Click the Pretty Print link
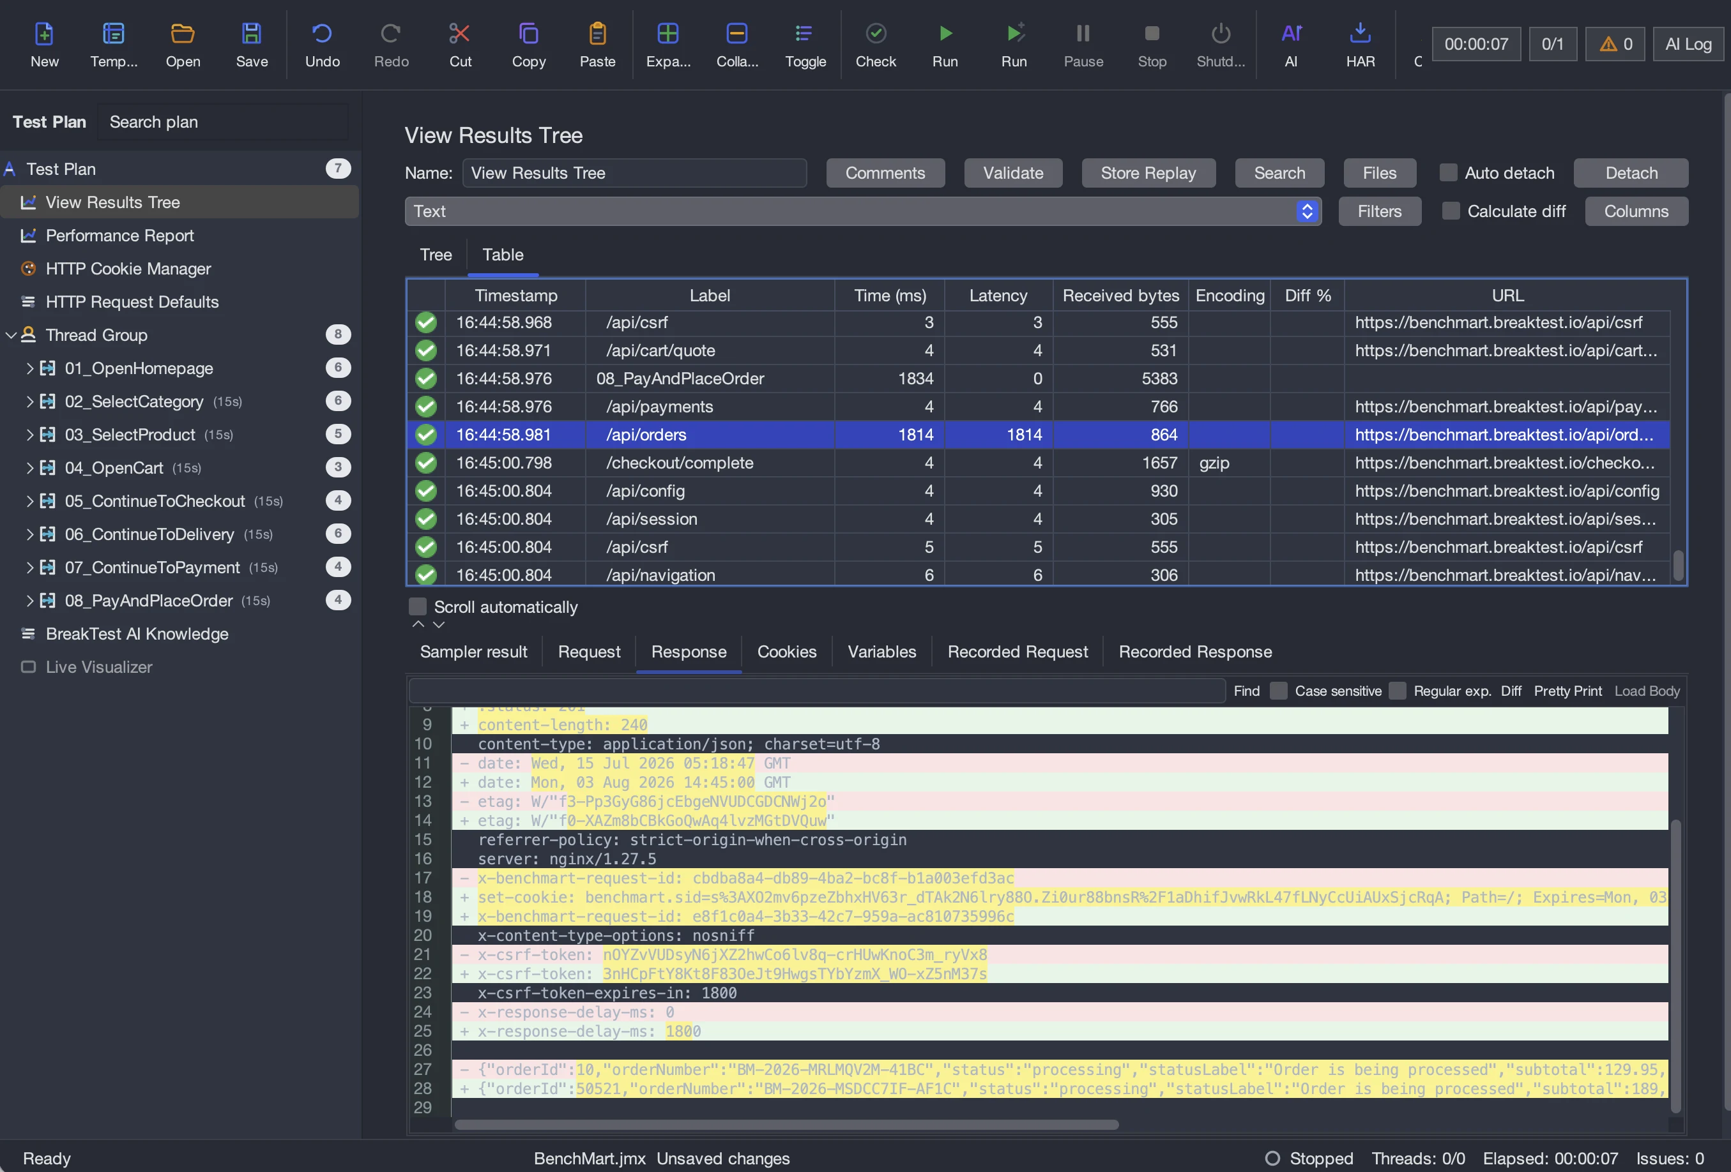The image size is (1731, 1172). point(1567,691)
